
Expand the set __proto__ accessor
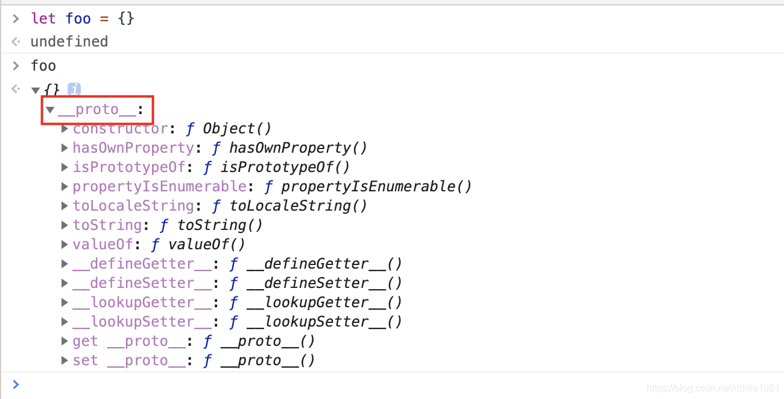(65, 360)
